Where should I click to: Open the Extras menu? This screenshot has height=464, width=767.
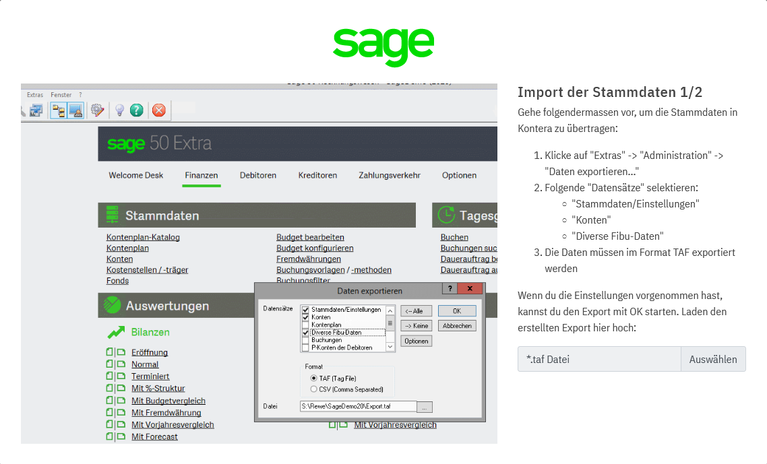pos(35,95)
